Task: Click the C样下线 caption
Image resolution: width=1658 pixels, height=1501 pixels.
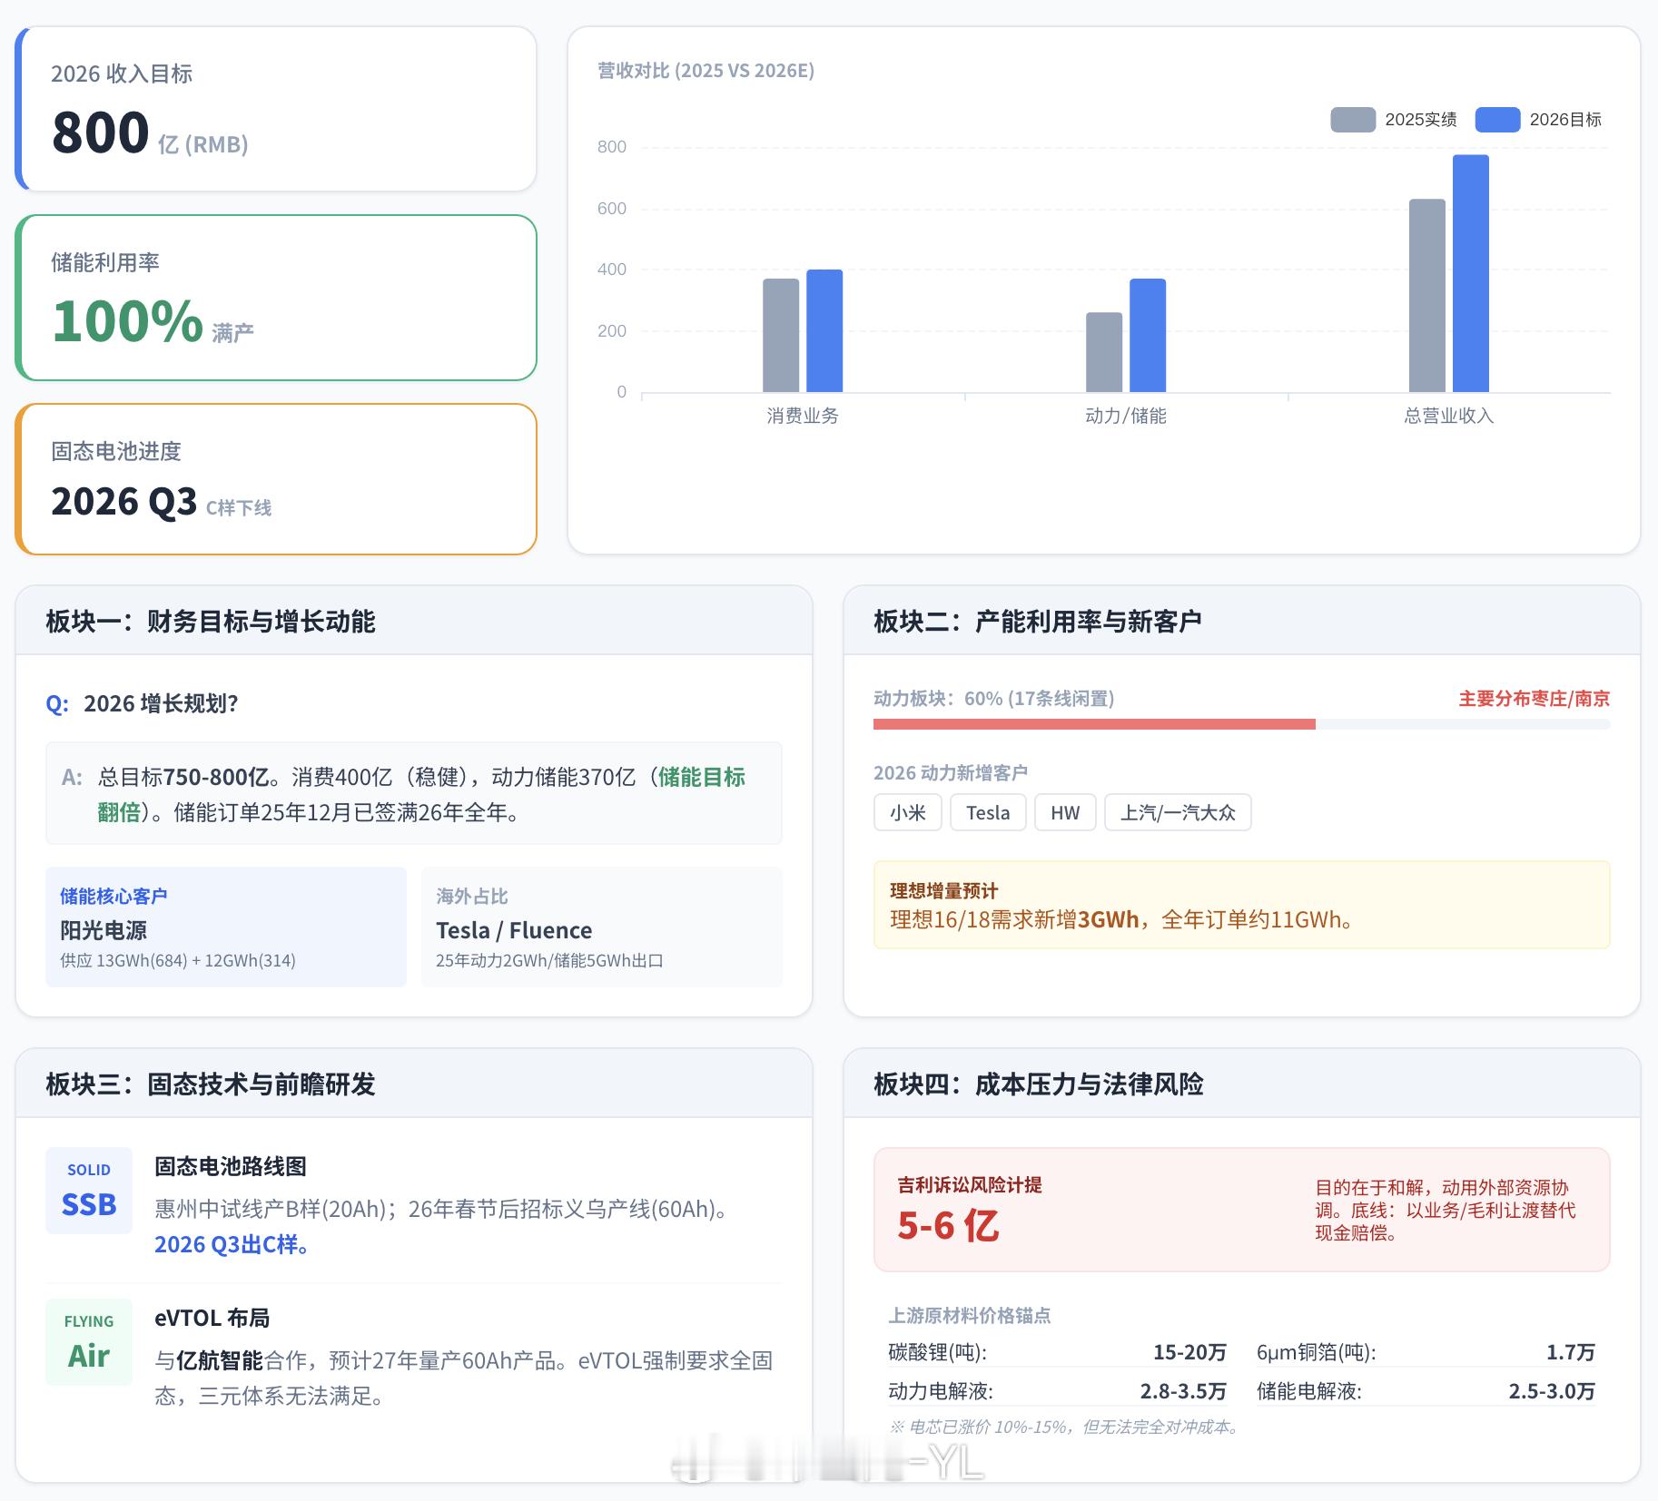Action: pyautogui.click(x=239, y=508)
